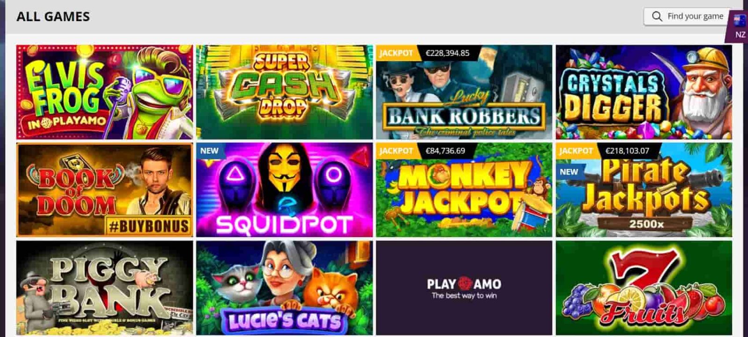Open the Piggy Bank slot game
748x337 pixels.
105,288
